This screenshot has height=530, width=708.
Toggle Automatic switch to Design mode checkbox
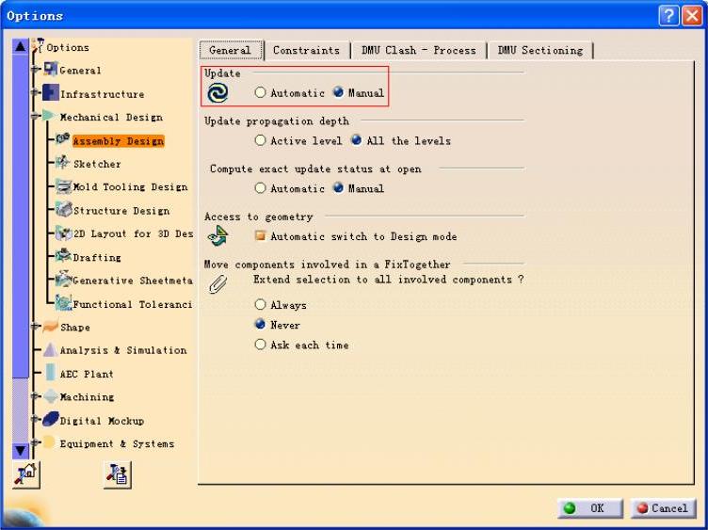260,235
